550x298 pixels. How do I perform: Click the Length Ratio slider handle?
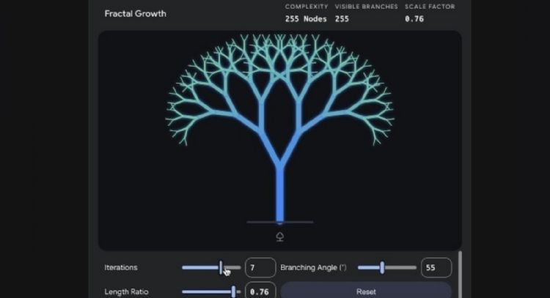(233, 291)
